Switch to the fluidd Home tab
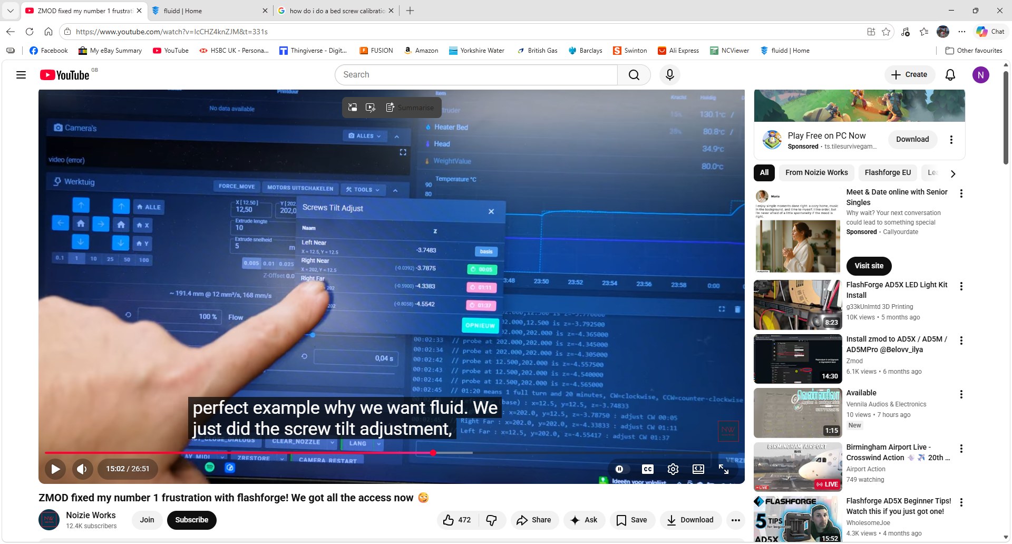Viewport: 1012px width, 544px height. tap(209, 11)
